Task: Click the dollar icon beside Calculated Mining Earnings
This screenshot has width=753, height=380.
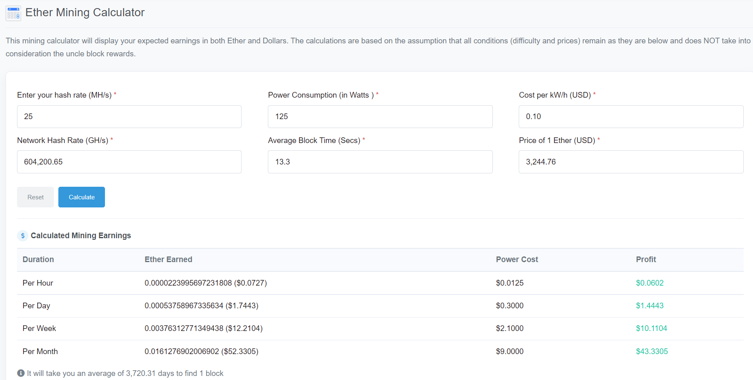Action: [x=23, y=236]
